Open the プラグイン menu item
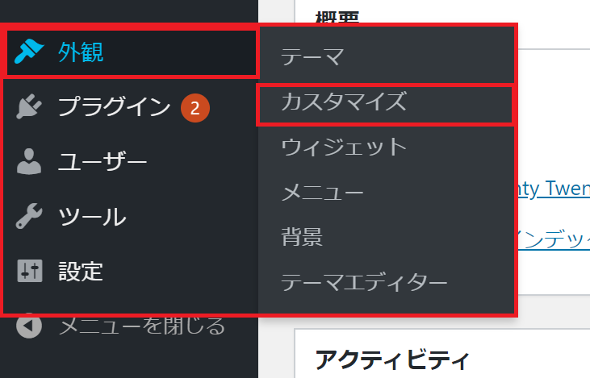 [129, 106]
